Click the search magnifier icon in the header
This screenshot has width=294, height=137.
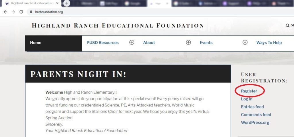(287, 25)
